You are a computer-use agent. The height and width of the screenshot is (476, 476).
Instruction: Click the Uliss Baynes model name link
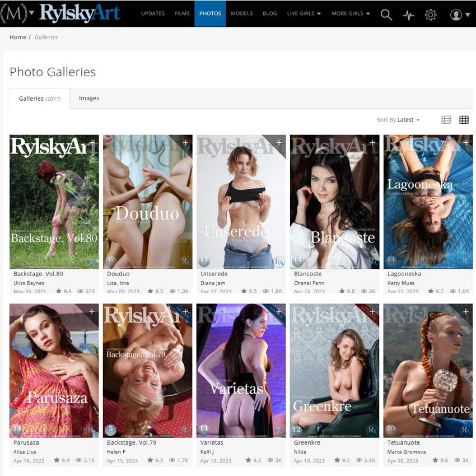coord(29,283)
